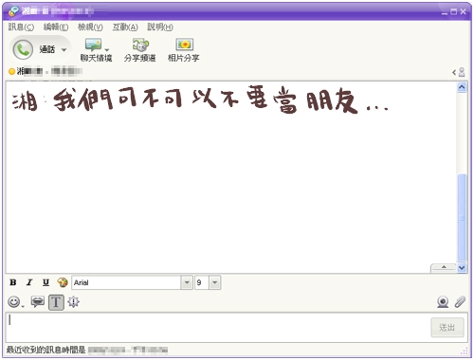Toggle the text formatting T button
This screenshot has width=474, height=360.
pos(56,302)
